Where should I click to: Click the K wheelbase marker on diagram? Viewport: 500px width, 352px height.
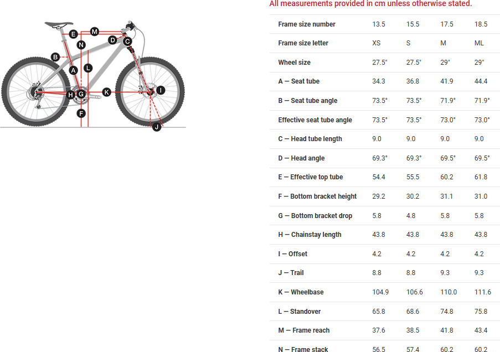pos(106,92)
